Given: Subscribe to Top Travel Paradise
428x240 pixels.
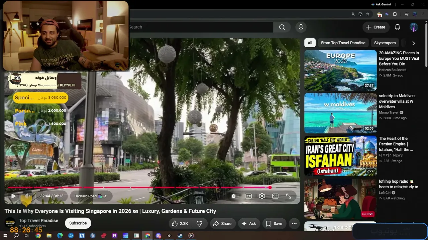Looking at the screenshot, I should (78, 223).
